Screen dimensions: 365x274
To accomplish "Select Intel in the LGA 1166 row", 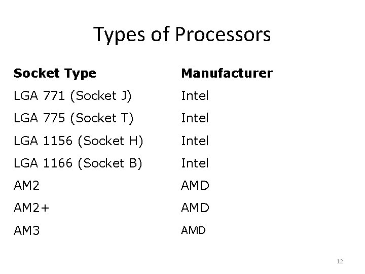I will click(x=195, y=163).
